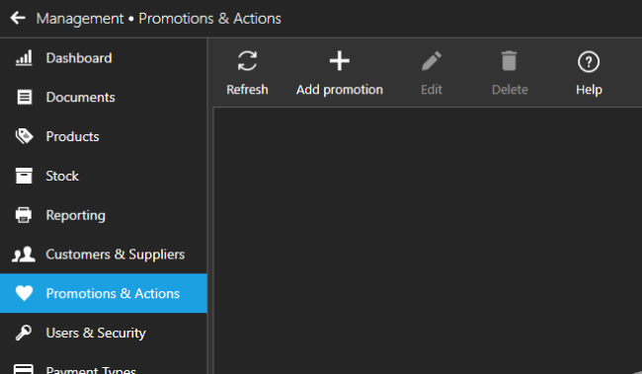
Task: Click the Documents list icon
Action: point(24,97)
